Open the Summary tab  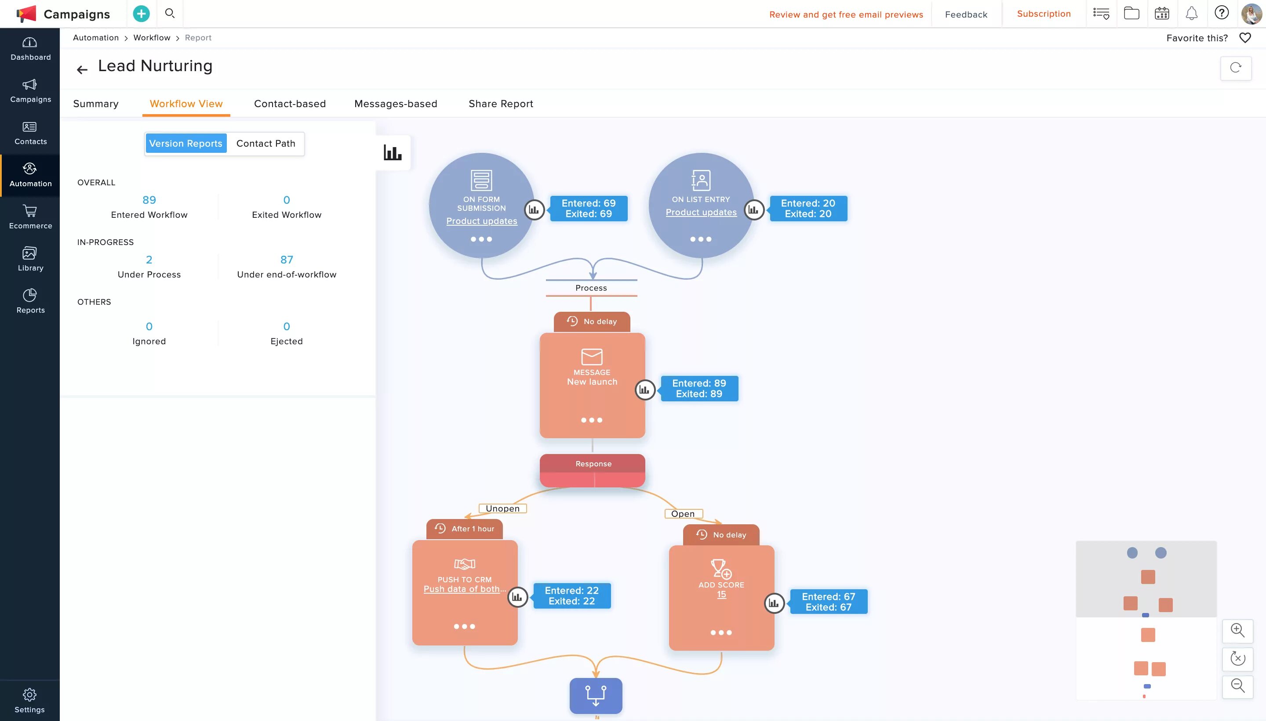(x=96, y=104)
